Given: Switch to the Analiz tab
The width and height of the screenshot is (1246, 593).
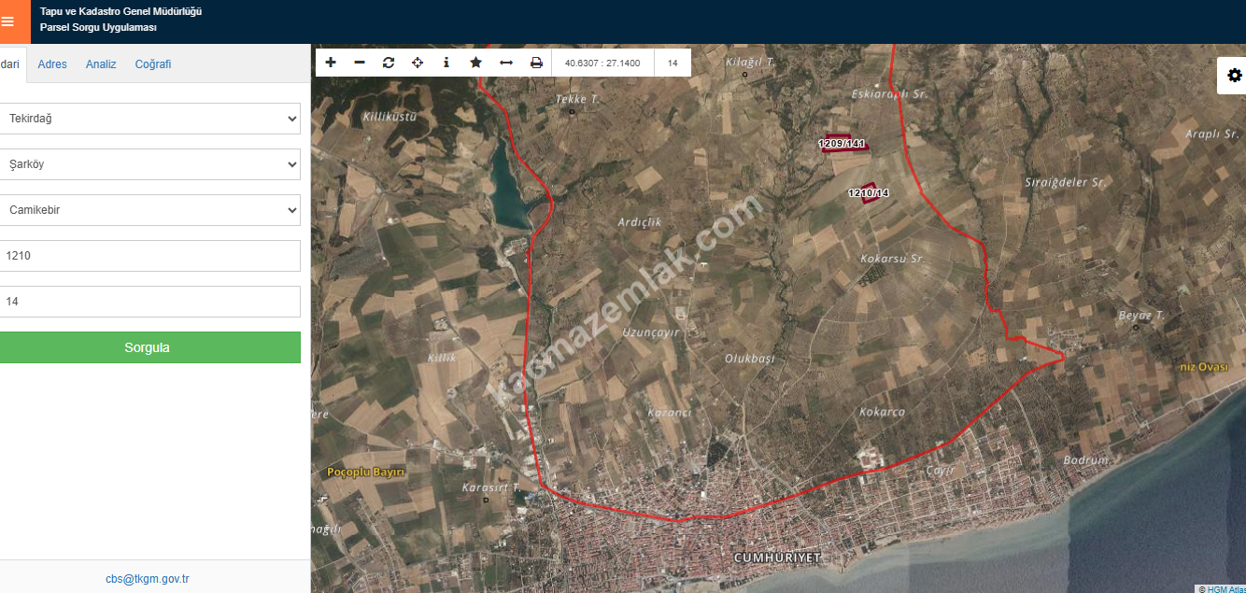Looking at the screenshot, I should (x=101, y=64).
